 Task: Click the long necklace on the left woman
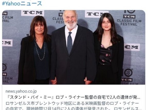(x=40, y=51)
